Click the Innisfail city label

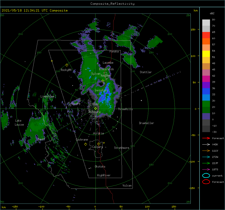click(x=101, y=90)
